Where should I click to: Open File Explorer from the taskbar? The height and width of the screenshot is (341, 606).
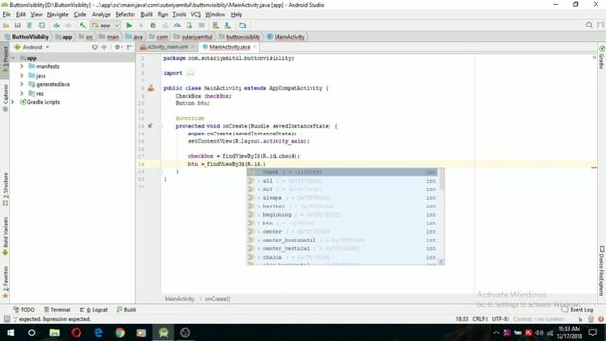coord(54,332)
